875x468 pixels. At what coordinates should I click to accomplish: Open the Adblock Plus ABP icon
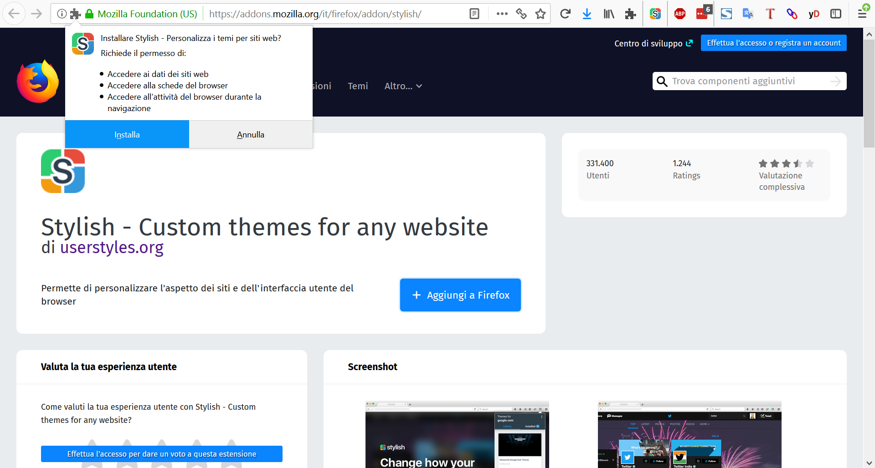[680, 14]
